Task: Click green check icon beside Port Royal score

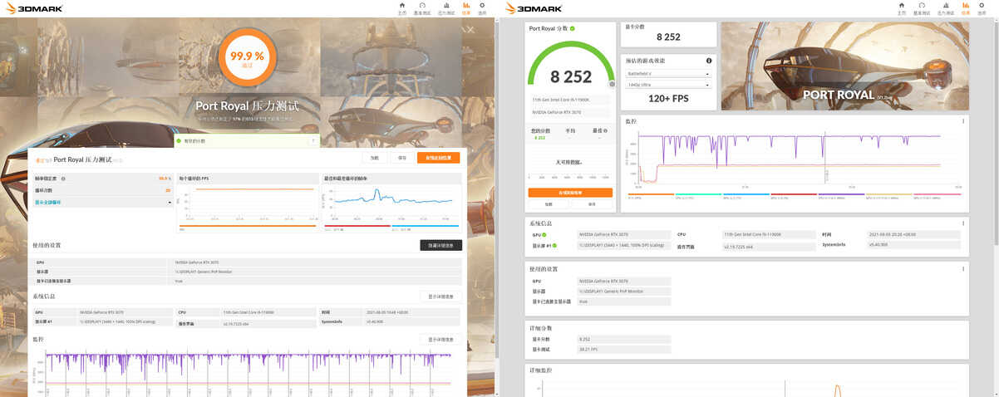Action: click(573, 28)
